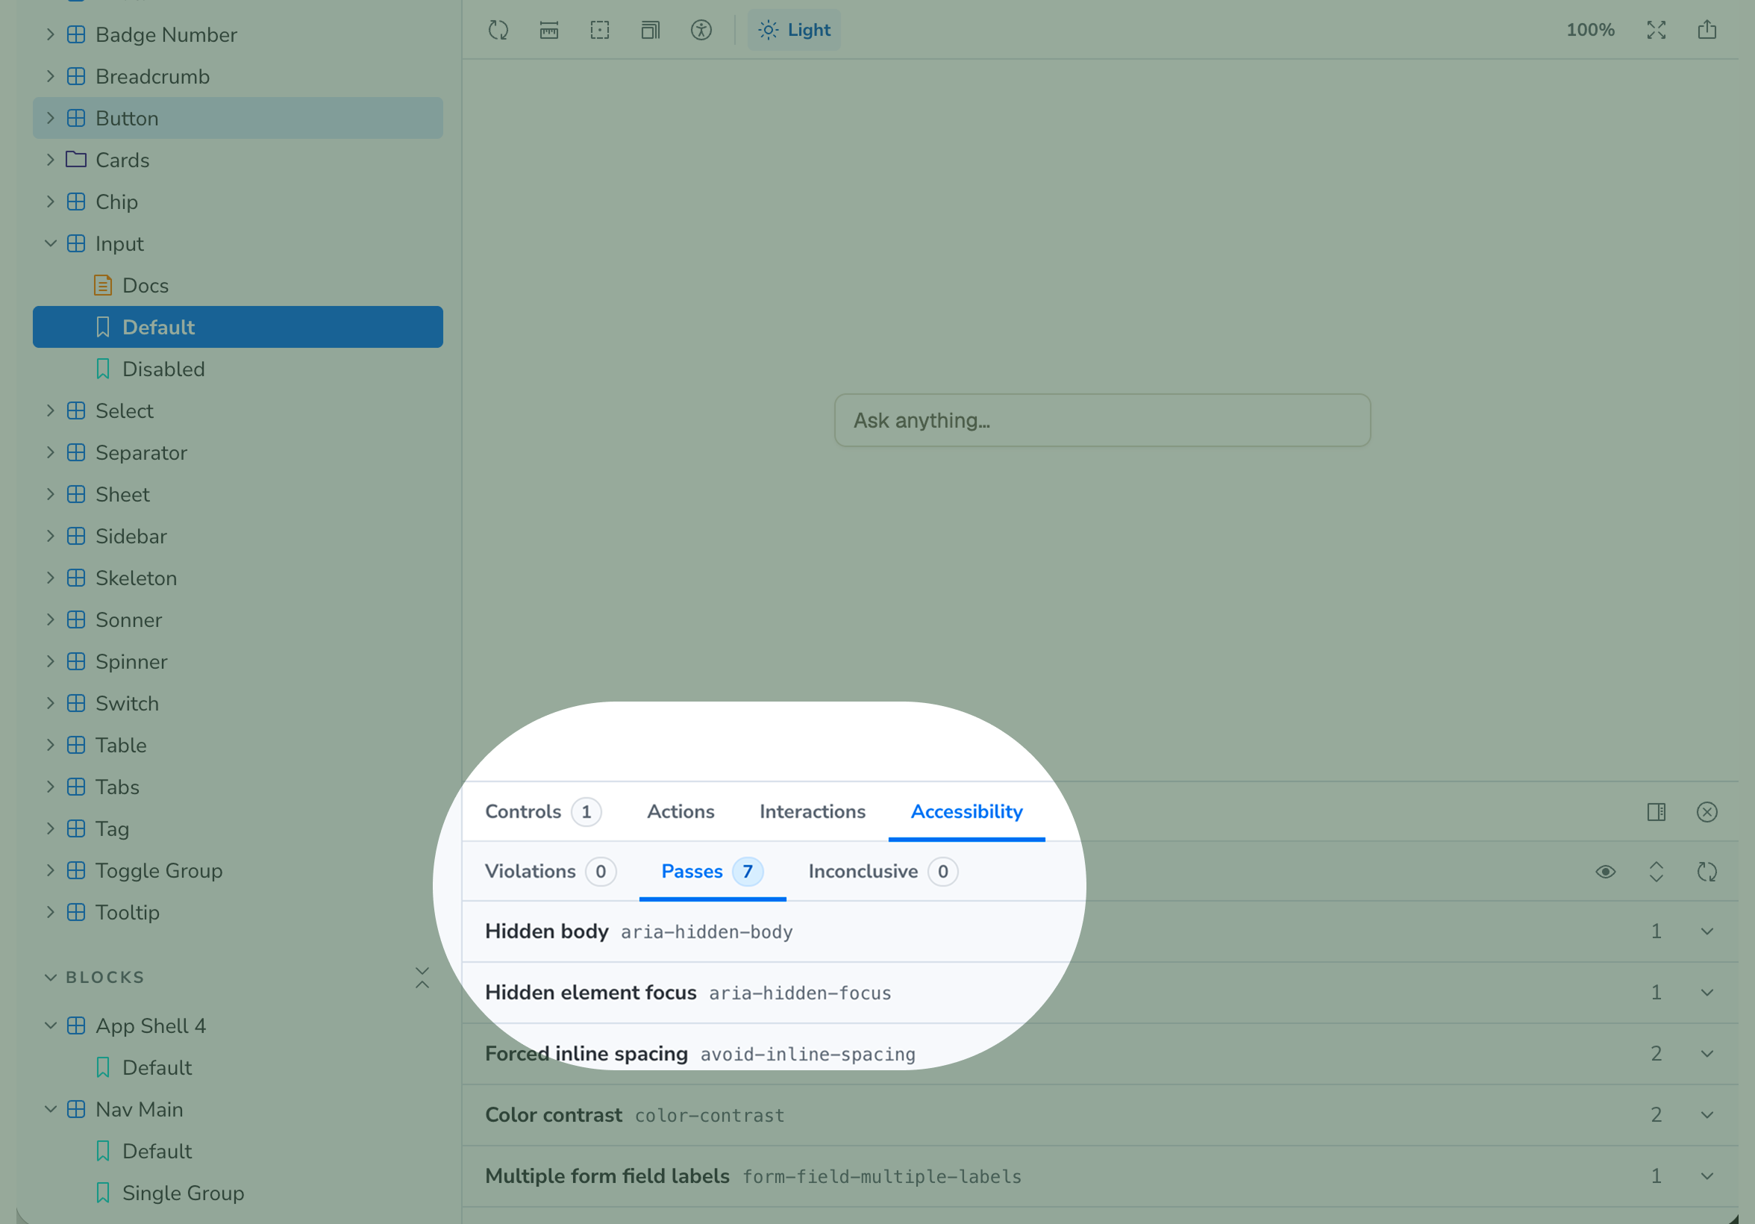The width and height of the screenshot is (1755, 1224).
Task: Open the Controls tab
Action: tap(542, 812)
